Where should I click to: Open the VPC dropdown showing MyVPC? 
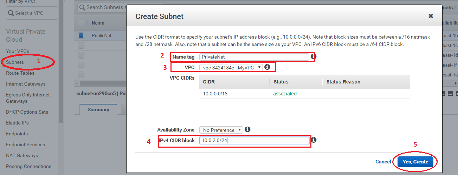point(231,67)
